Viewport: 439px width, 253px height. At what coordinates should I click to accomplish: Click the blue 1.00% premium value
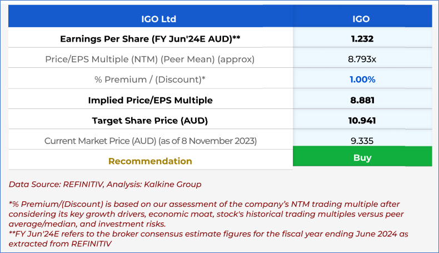point(362,80)
